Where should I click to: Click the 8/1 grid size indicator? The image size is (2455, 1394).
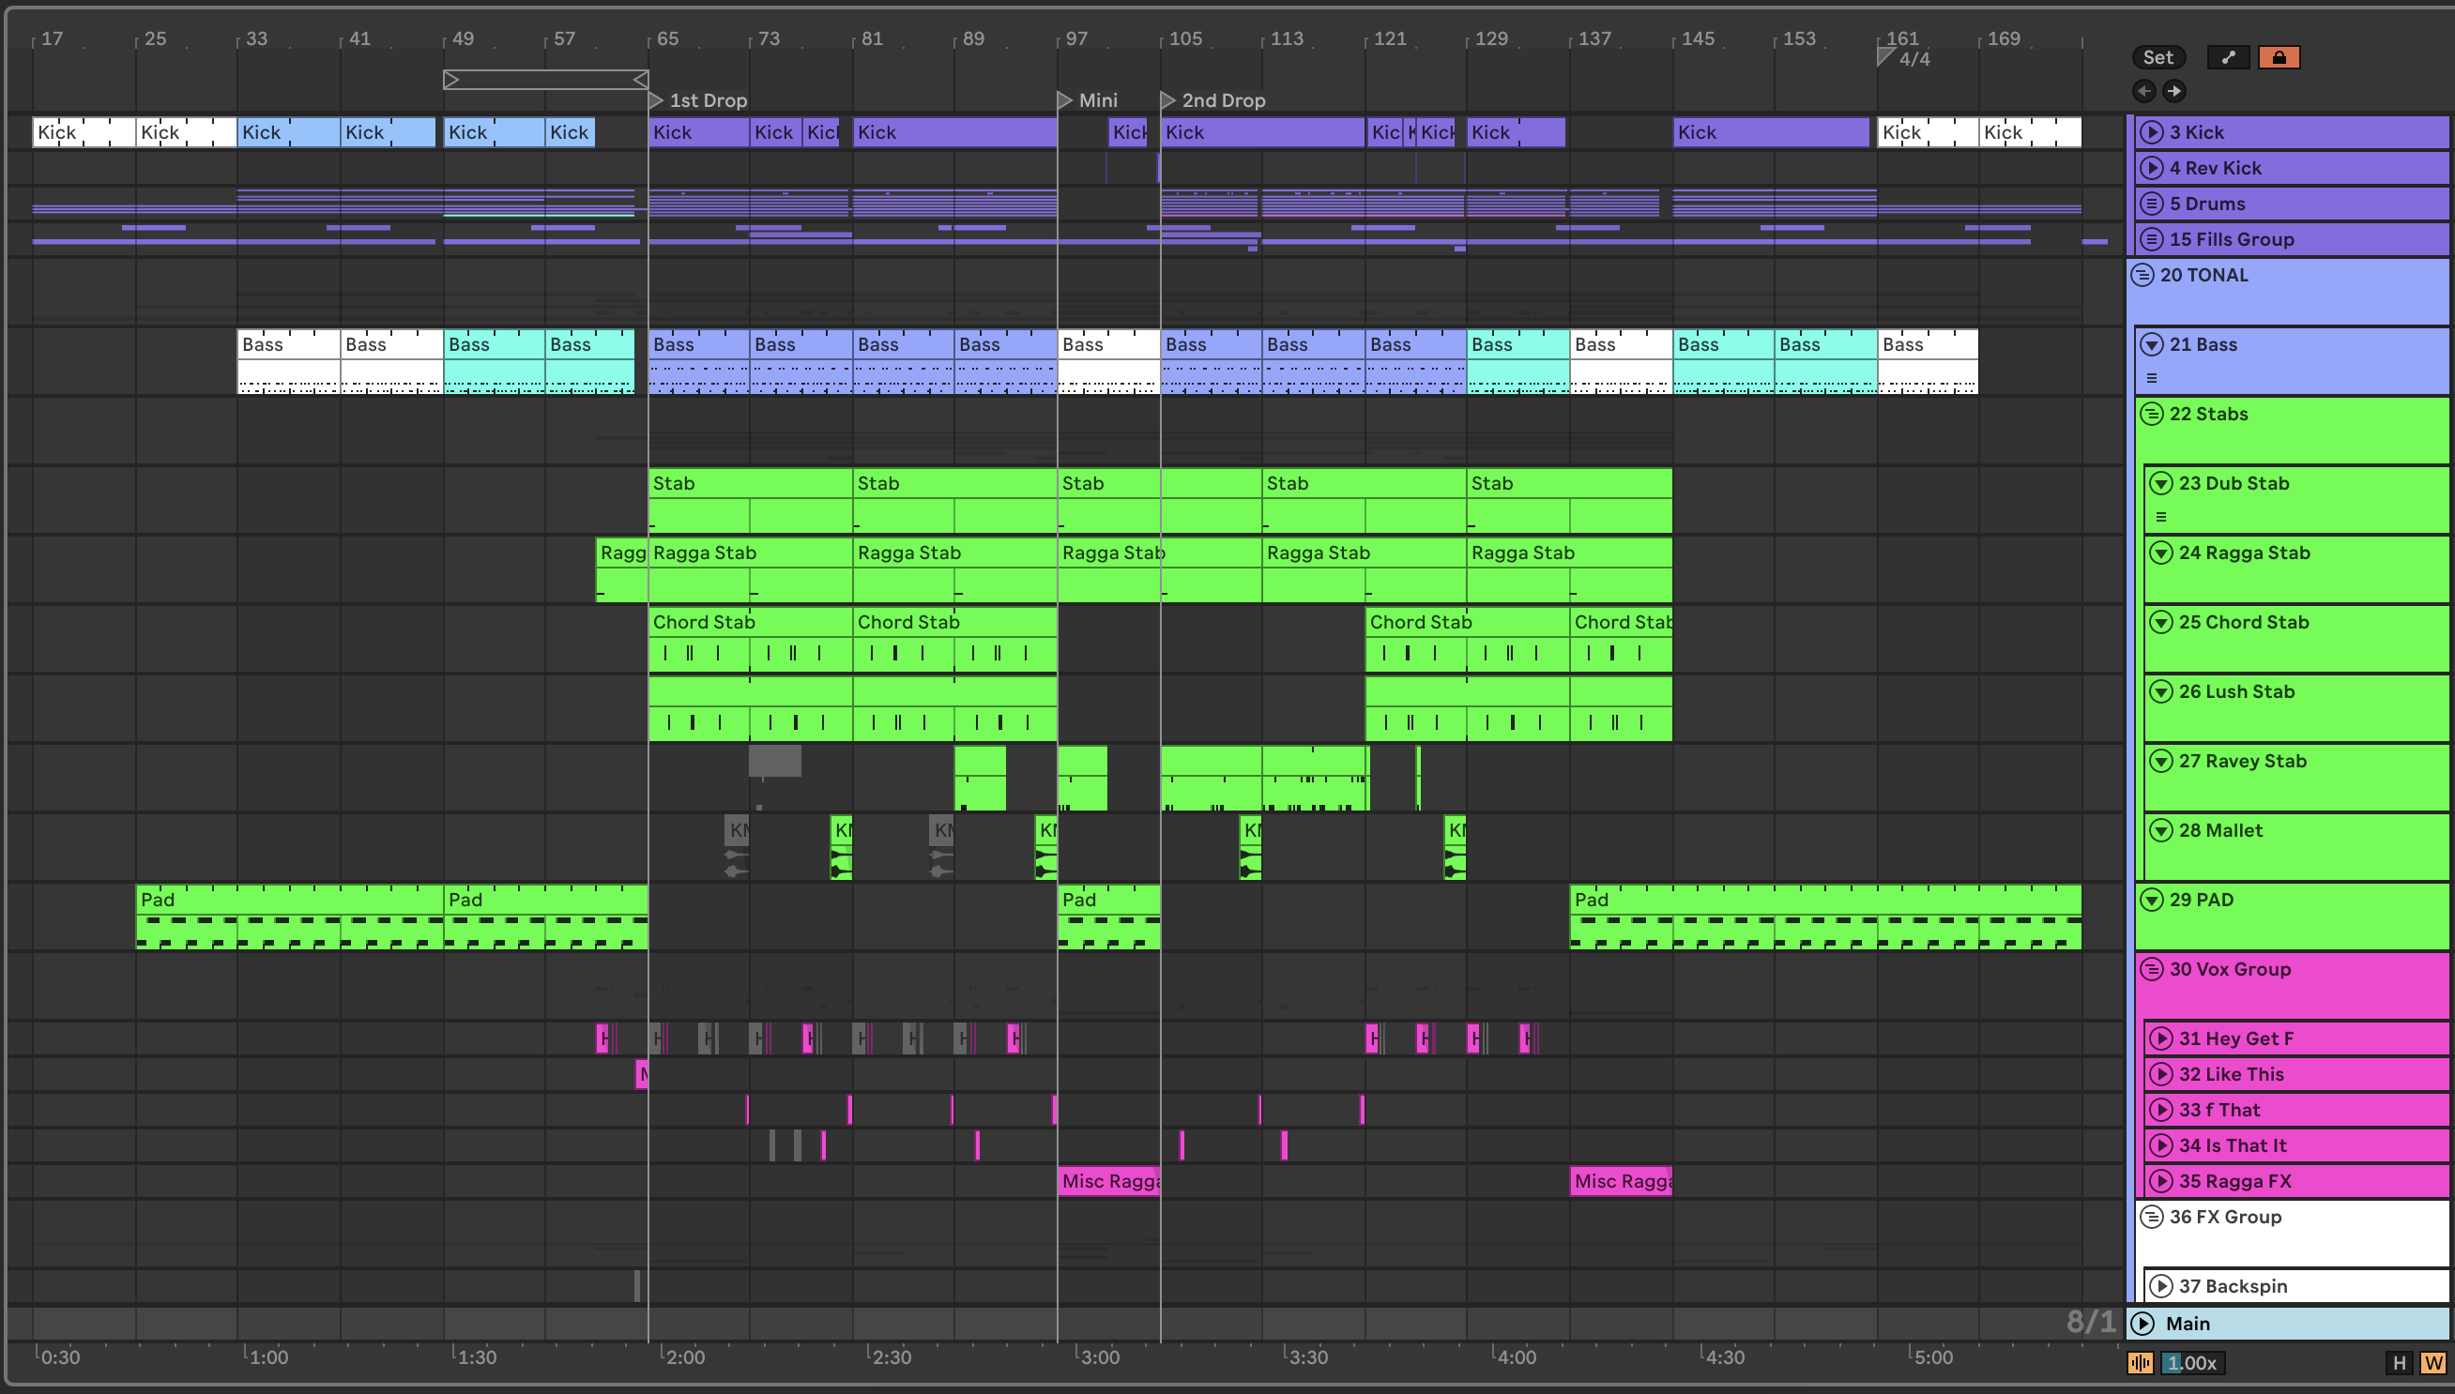pyautogui.click(x=2090, y=1322)
